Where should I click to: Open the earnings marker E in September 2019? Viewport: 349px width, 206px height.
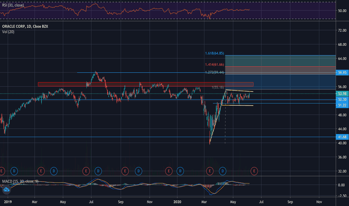125,171
